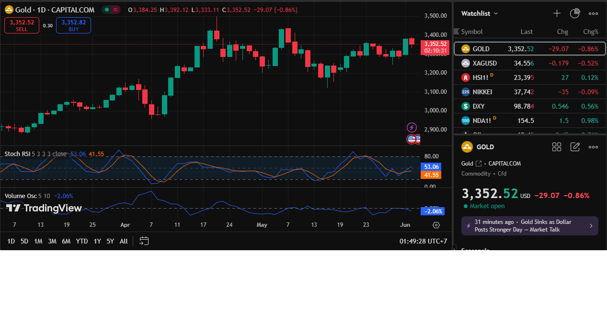Image resolution: width=607 pixels, height=310 pixels.
Task: Click the blue BUY price button
Action: pos(73,25)
